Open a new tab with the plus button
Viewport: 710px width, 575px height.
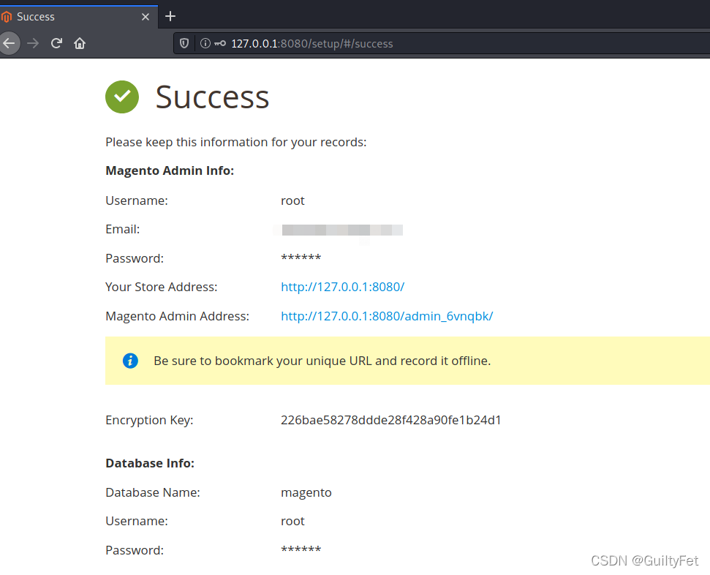click(170, 16)
